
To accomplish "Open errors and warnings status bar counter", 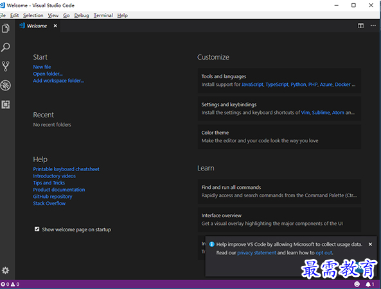I will coord(10,284).
